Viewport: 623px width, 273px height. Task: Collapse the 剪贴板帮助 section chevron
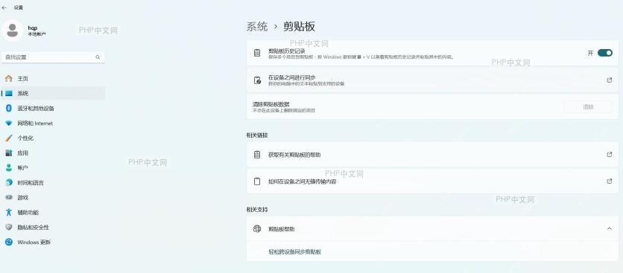point(609,228)
